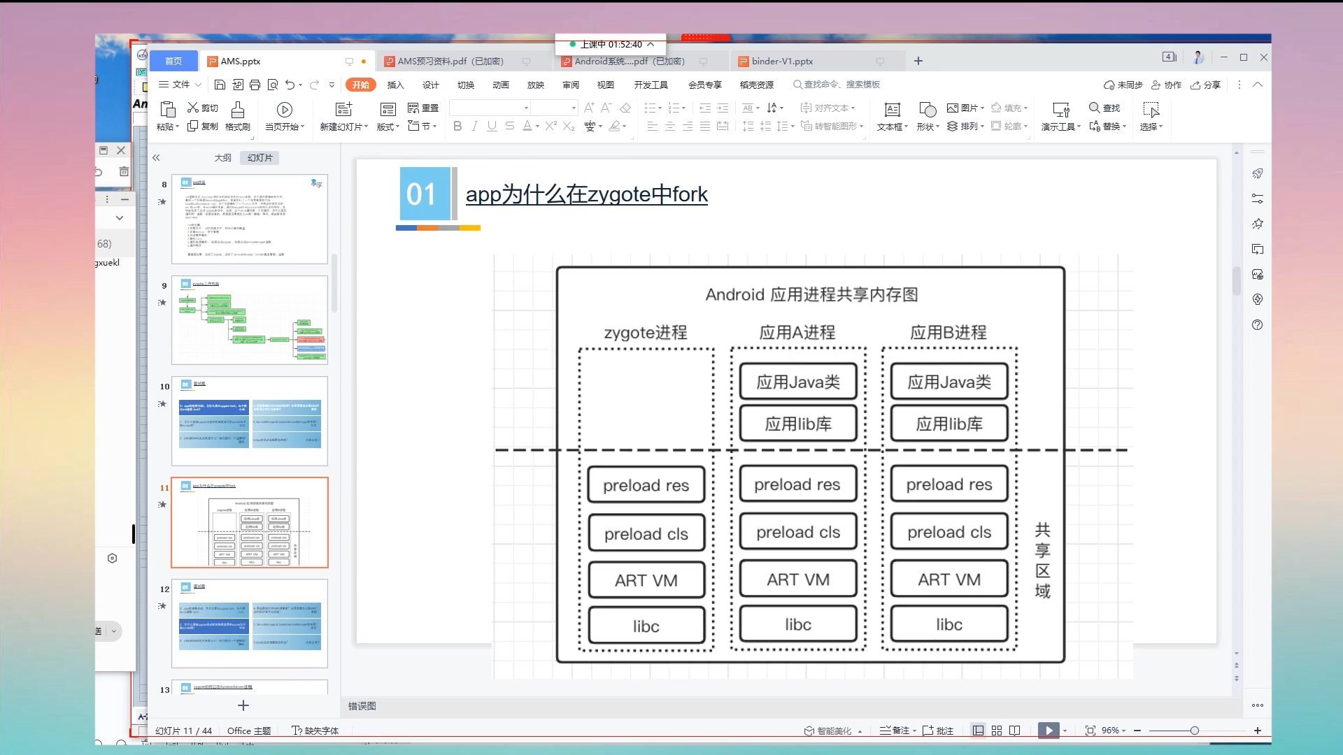1343x755 pixels.
Task: Expand the font name combo box
Action: [526, 108]
